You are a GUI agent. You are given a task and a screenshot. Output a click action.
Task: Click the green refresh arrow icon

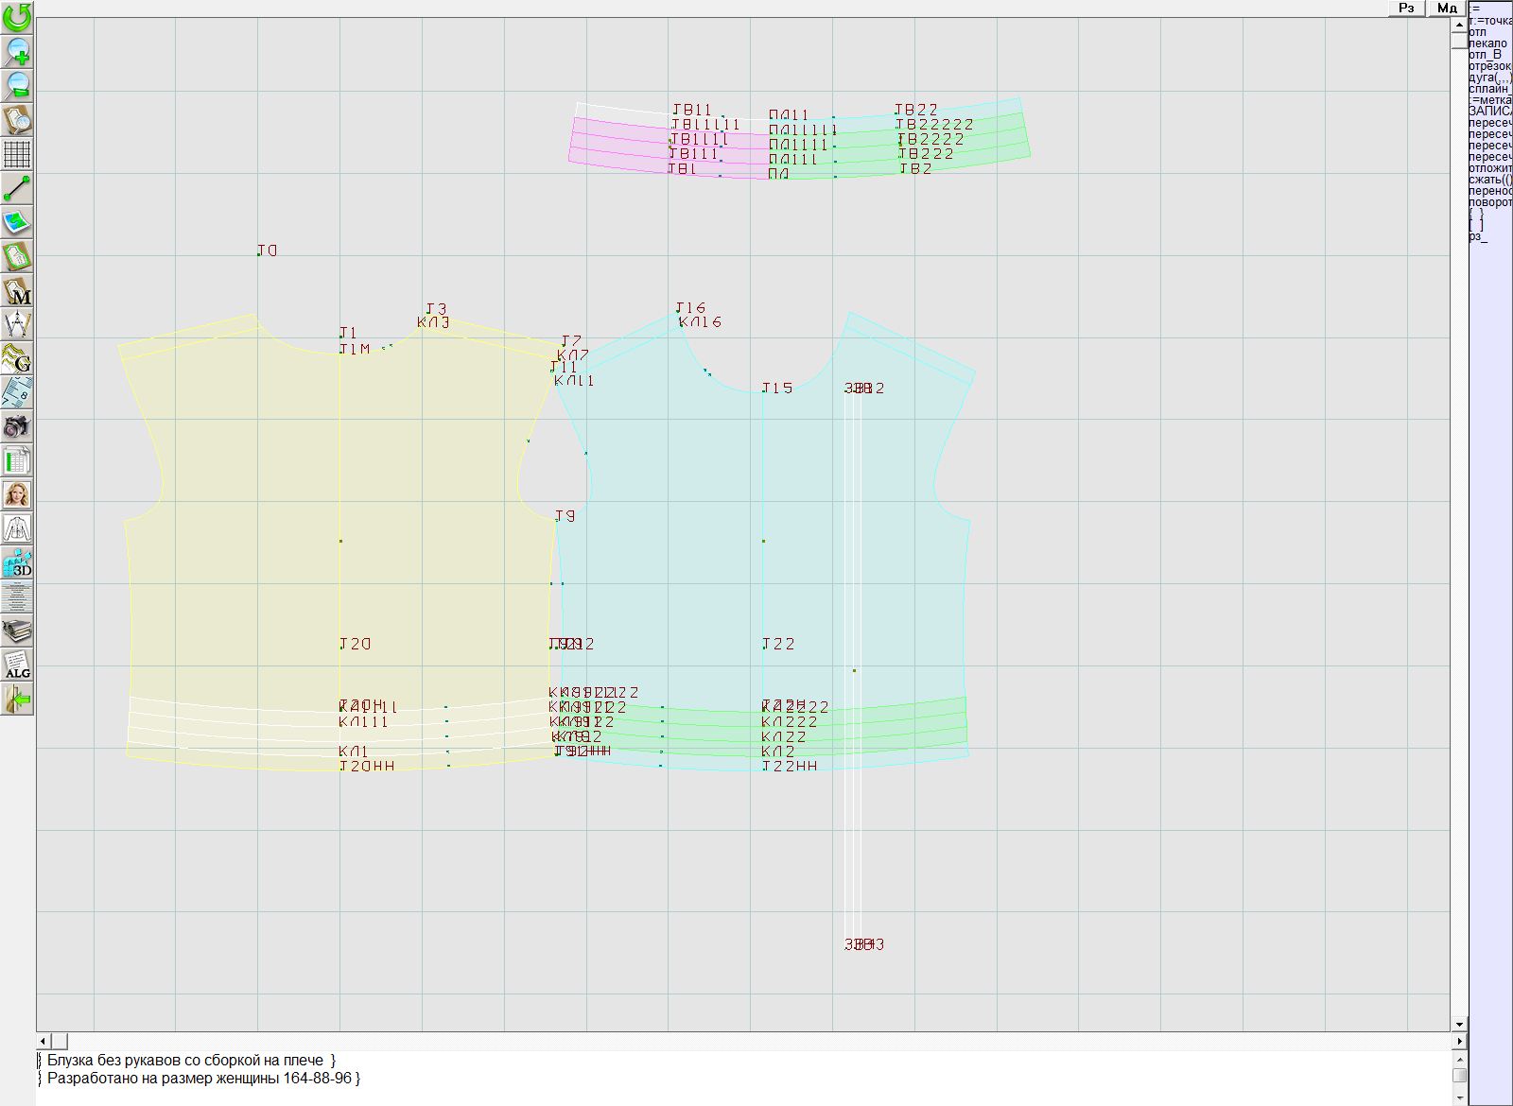pos(17,17)
